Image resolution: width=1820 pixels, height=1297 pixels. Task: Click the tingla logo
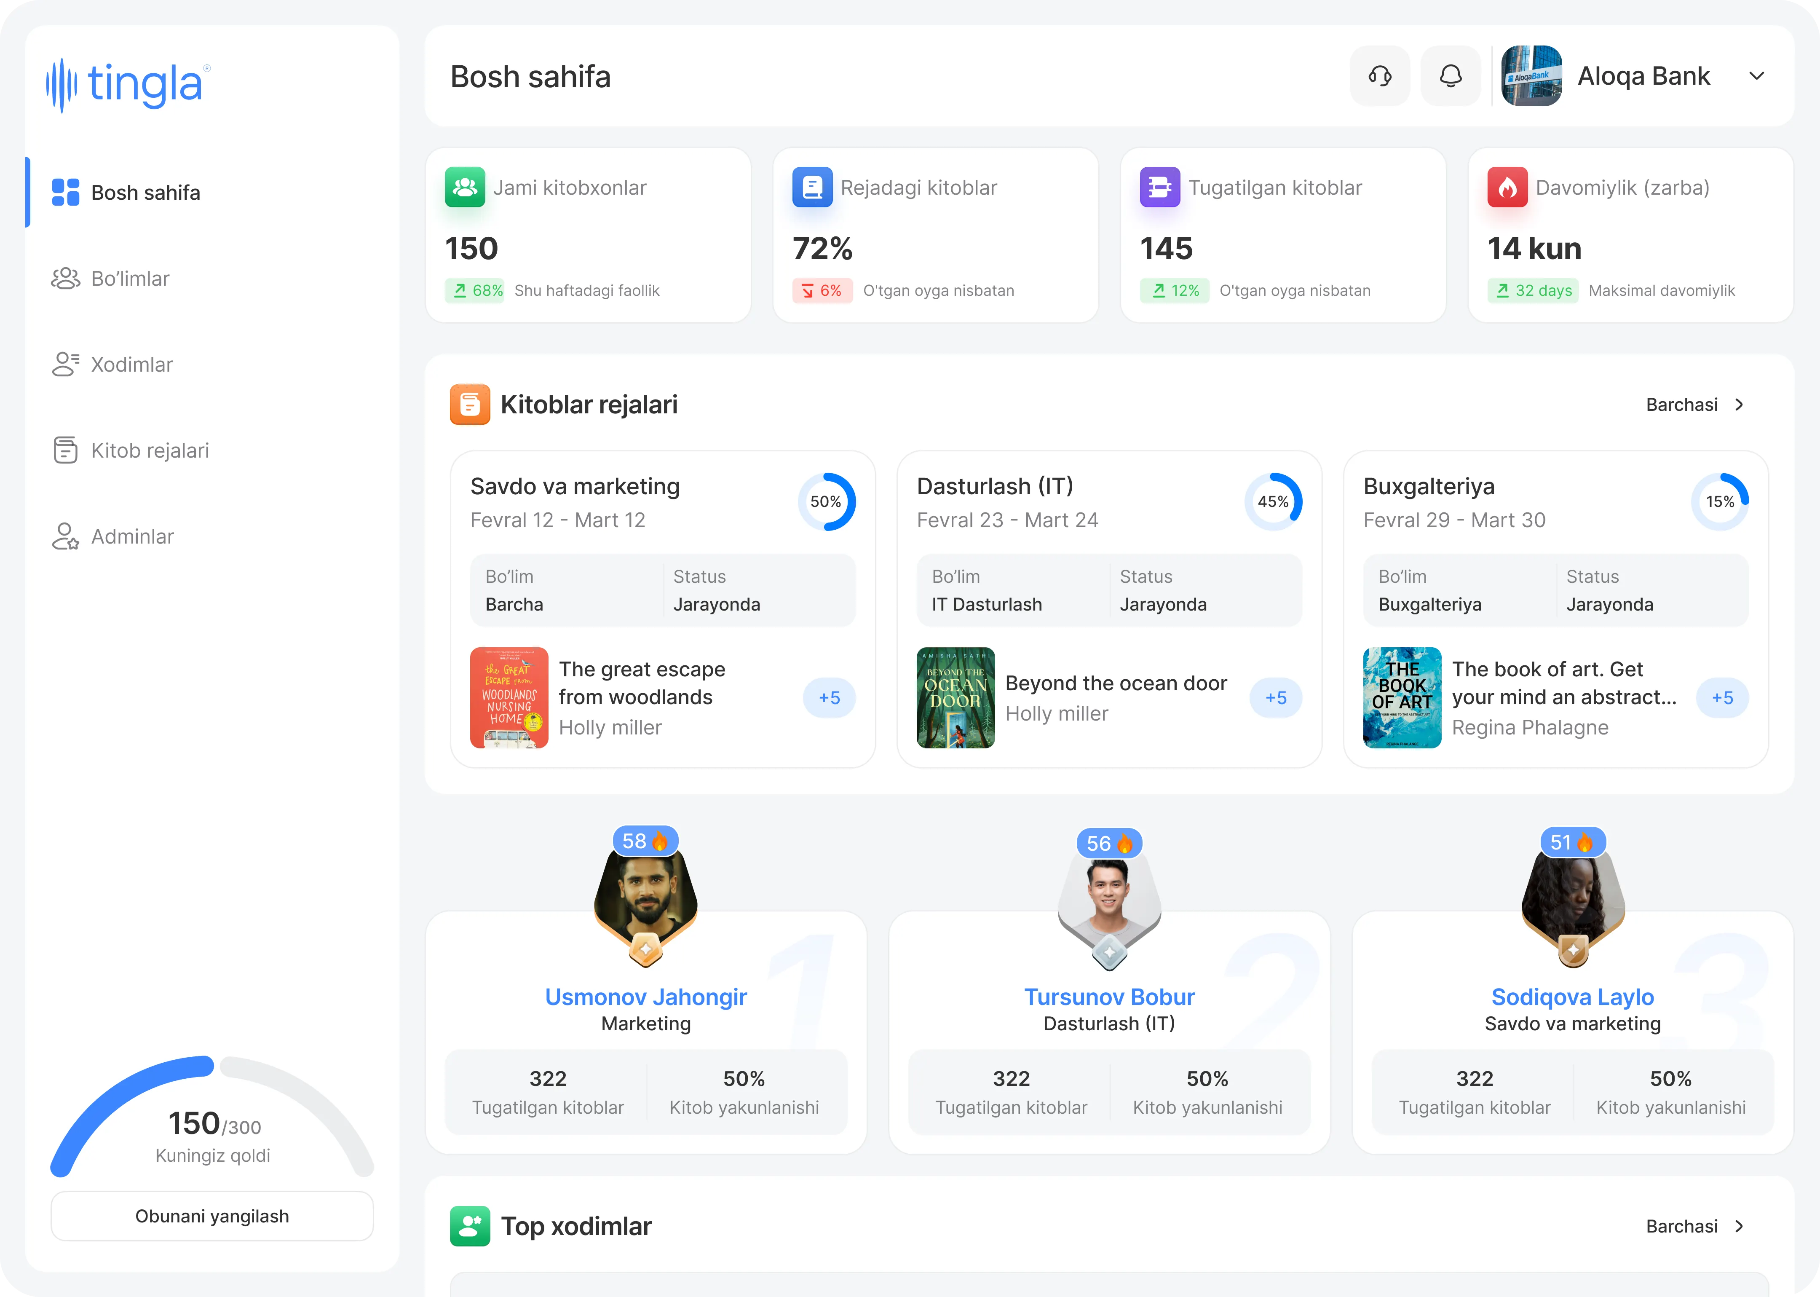[x=128, y=85]
